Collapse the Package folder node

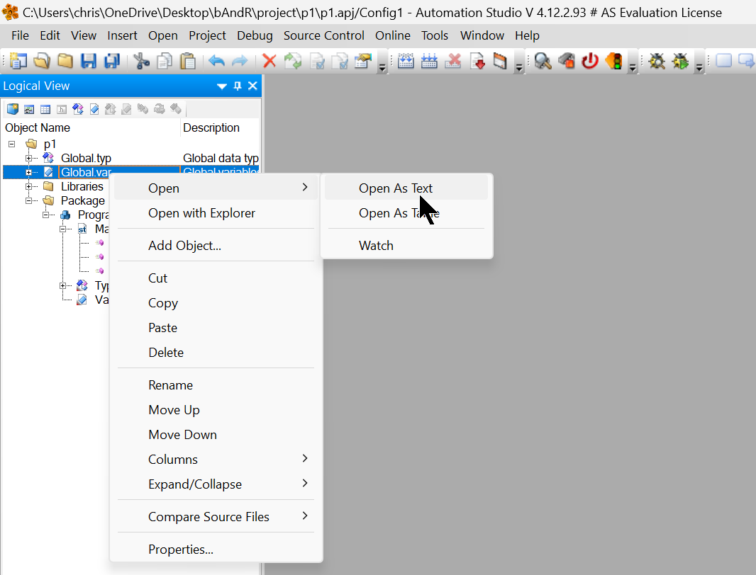pos(28,200)
